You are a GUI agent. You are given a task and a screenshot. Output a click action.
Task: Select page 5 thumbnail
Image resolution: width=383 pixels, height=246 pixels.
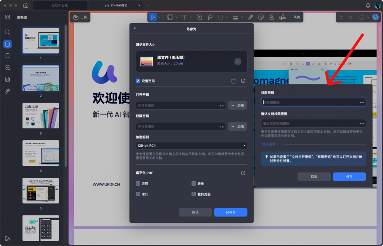[40, 190]
